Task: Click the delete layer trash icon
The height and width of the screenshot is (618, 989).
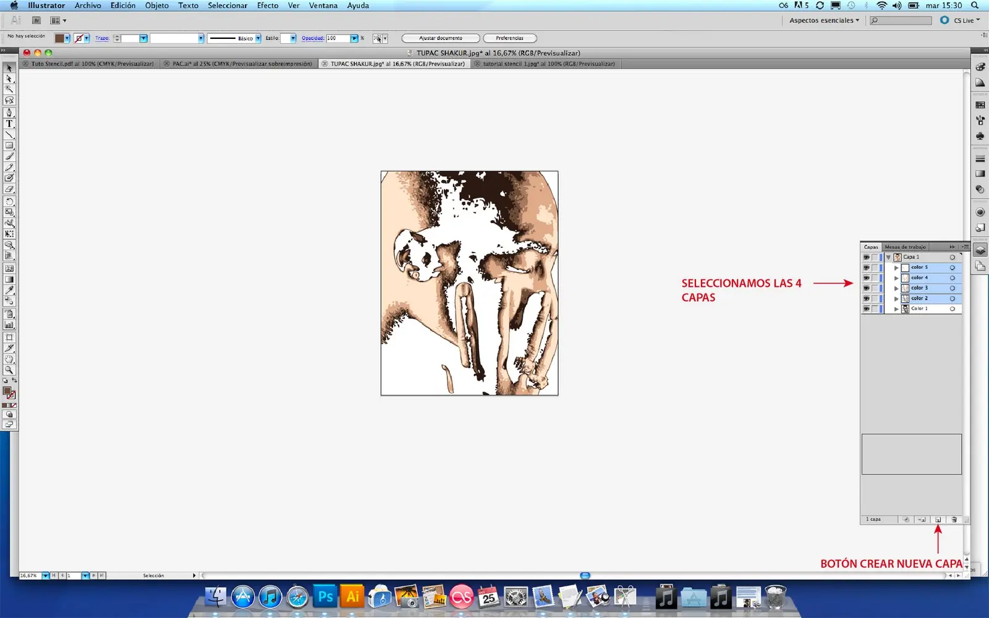Action: pyautogui.click(x=954, y=520)
